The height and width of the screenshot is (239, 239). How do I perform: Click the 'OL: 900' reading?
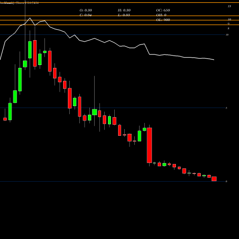point(163,20)
